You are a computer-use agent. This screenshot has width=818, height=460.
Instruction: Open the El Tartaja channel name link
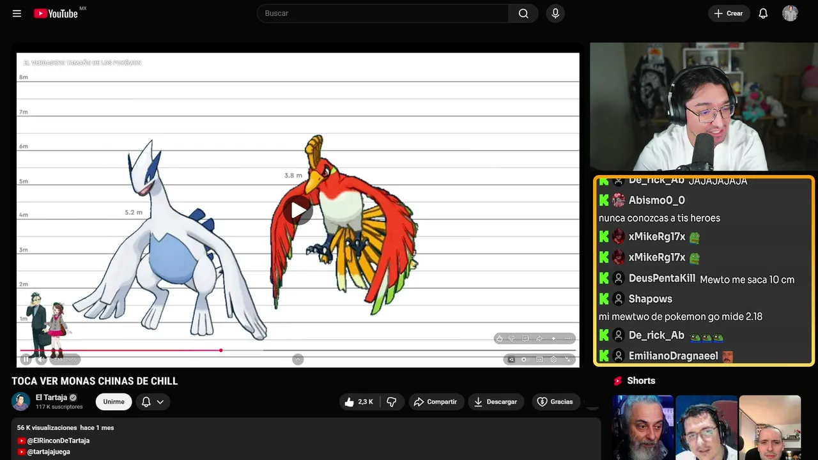[x=51, y=397]
